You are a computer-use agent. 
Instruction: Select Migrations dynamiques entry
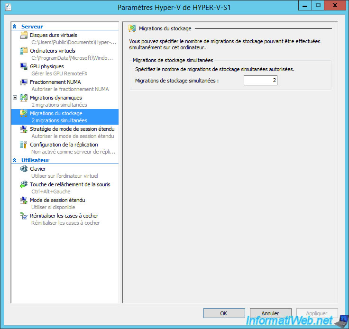[65, 101]
